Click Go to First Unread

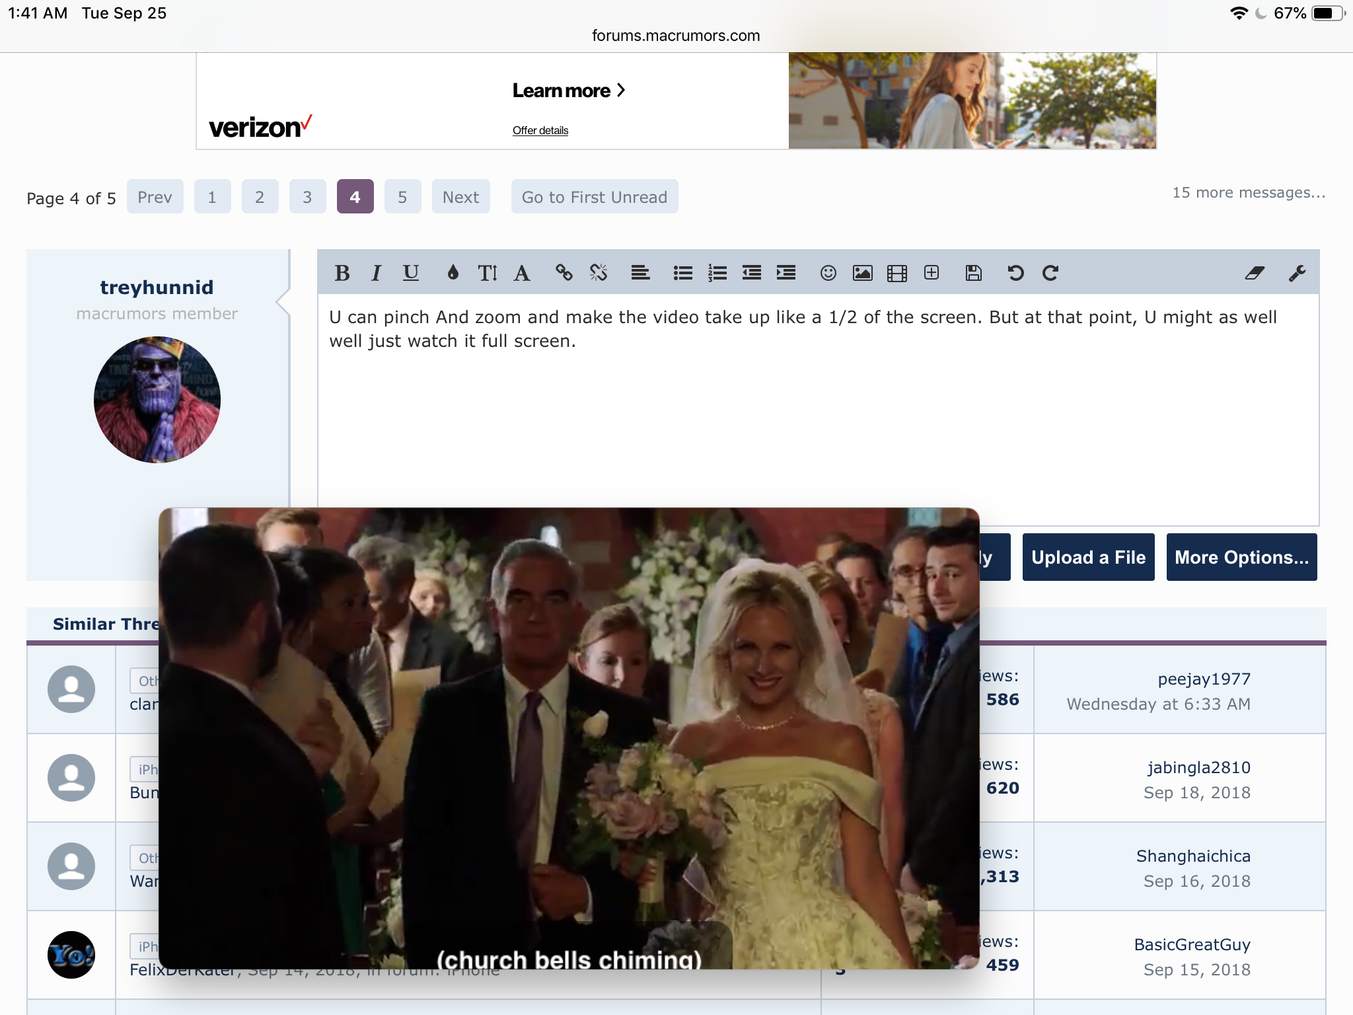(595, 196)
